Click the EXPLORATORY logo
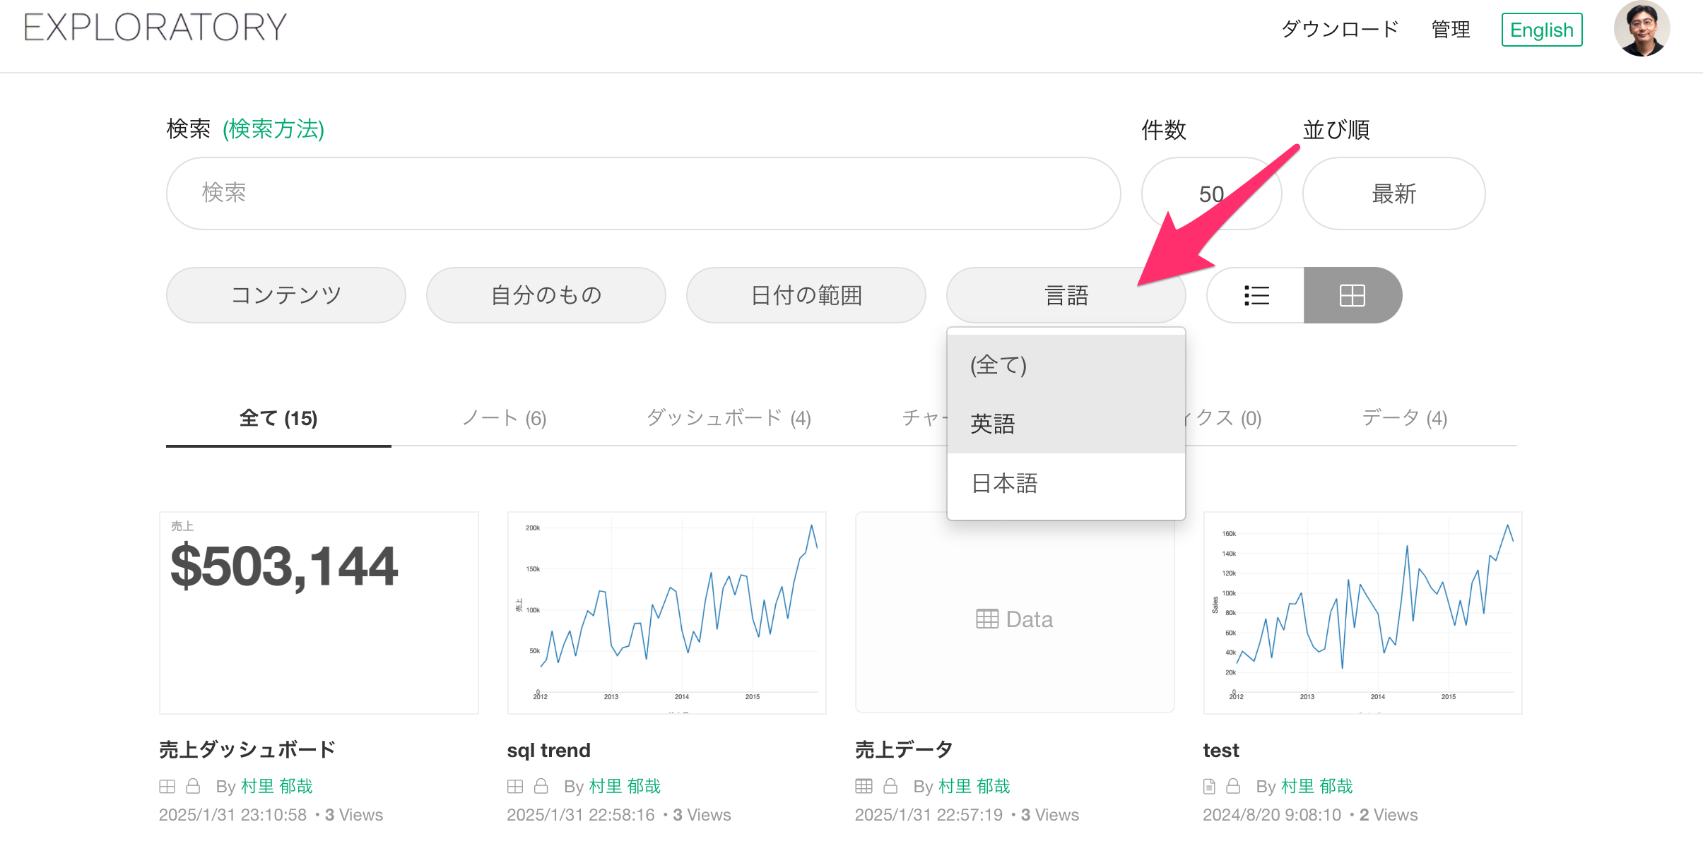The image size is (1703, 846). (x=155, y=28)
